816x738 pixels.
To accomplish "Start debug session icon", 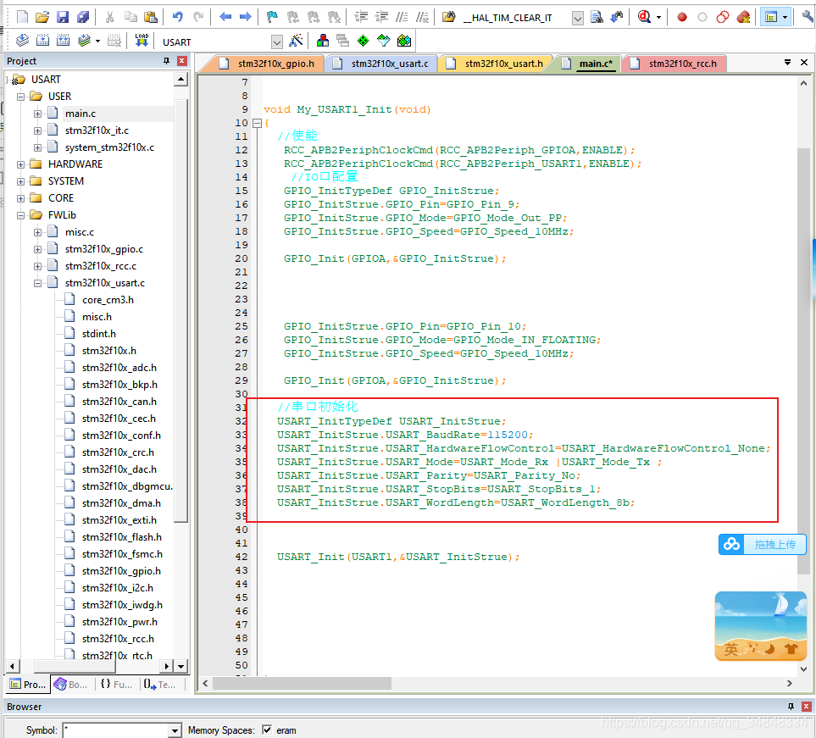I will [x=644, y=17].
